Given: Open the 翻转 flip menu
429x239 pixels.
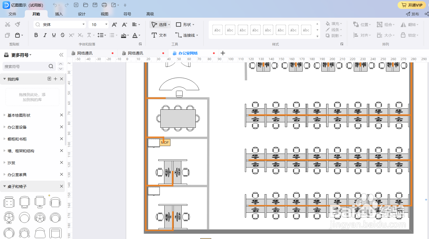Looking at the screenshot, I should (x=409, y=25).
